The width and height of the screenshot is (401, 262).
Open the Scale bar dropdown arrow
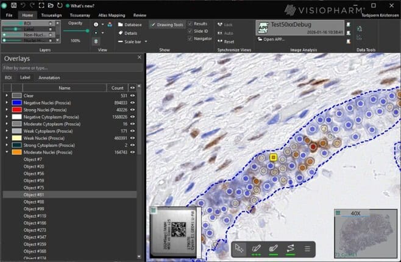(x=146, y=41)
